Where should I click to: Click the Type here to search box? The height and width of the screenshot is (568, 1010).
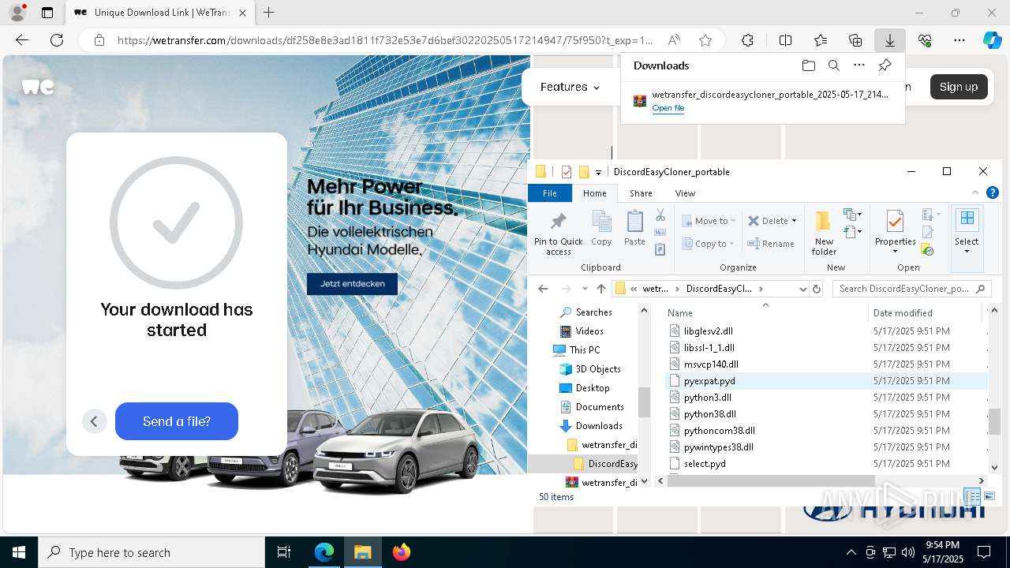tap(151, 552)
